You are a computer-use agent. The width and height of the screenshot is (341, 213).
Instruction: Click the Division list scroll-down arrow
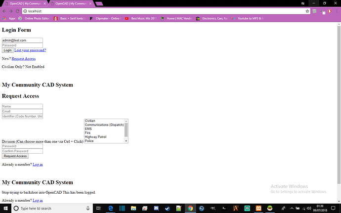point(126,141)
